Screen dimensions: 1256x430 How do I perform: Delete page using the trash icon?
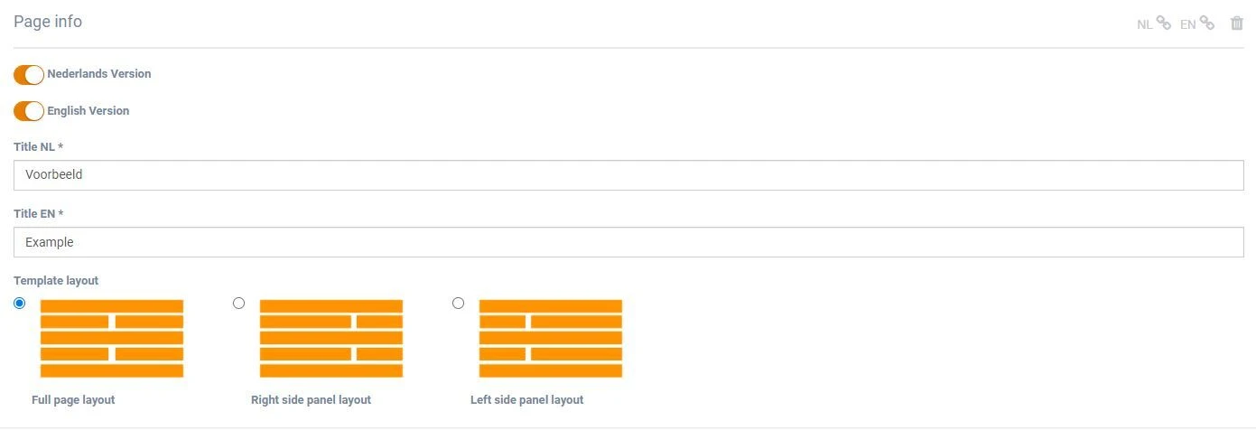click(x=1237, y=23)
